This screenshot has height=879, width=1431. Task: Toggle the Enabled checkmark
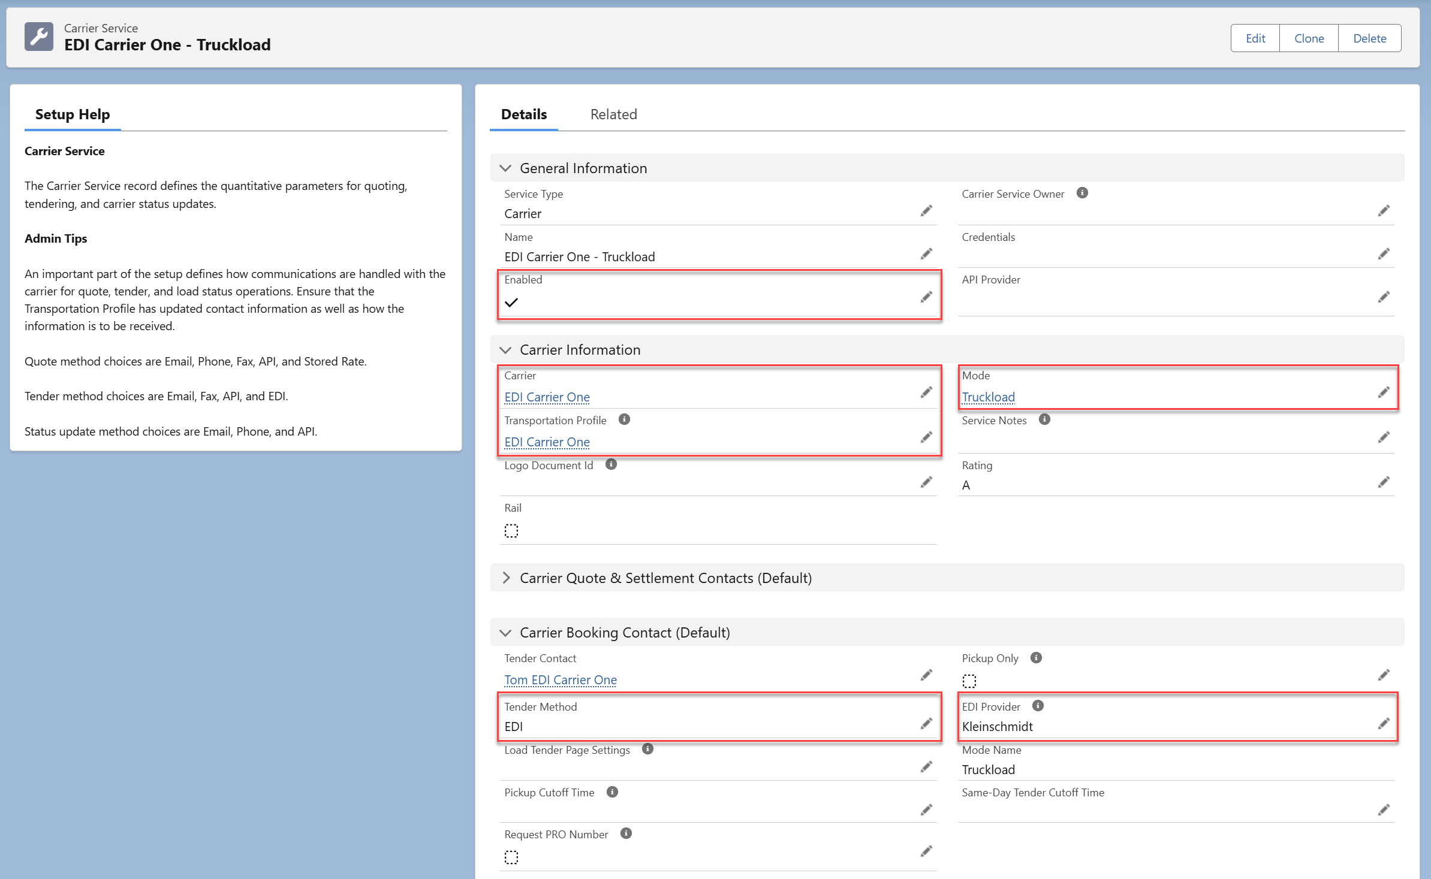[x=511, y=303]
